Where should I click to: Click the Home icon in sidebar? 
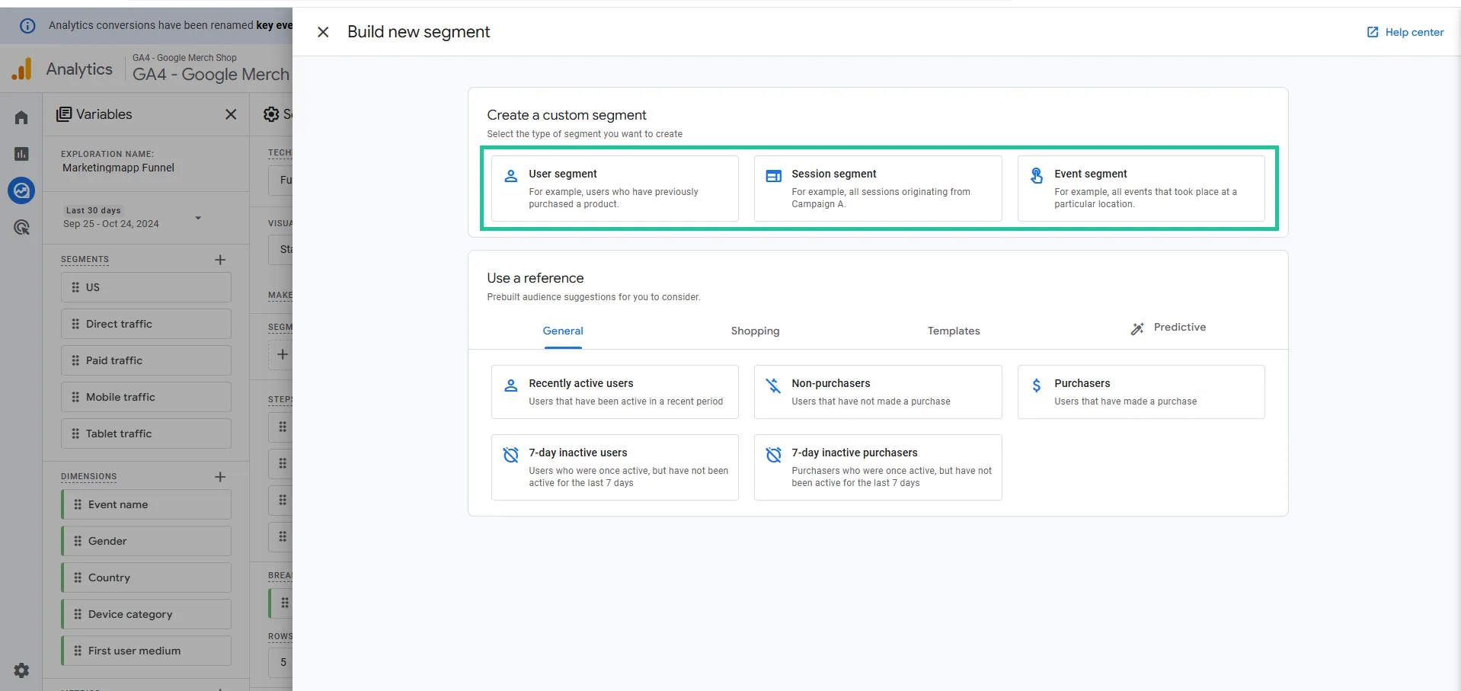pyautogui.click(x=21, y=117)
